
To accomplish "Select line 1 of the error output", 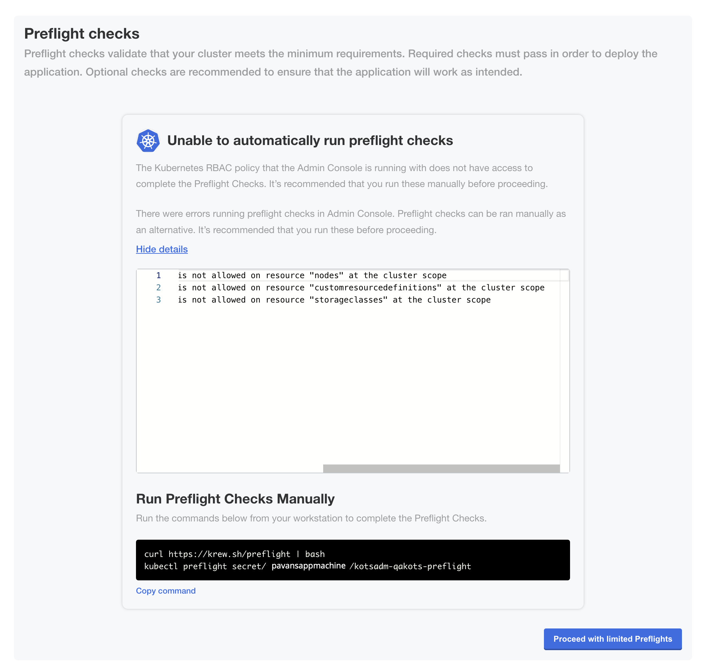I will (x=312, y=275).
